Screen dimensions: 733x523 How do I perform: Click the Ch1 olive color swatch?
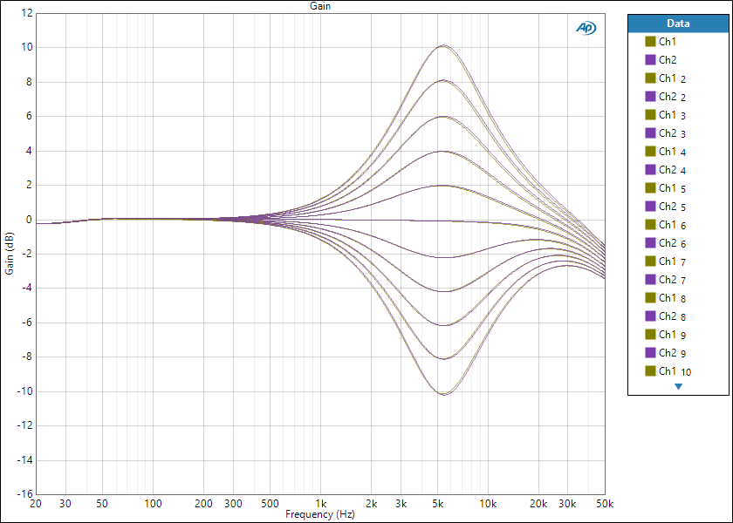click(x=650, y=42)
